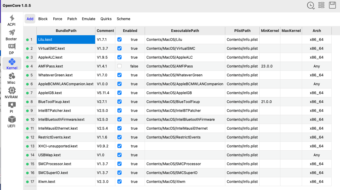Select the Arch cell for USBMap.kext
This screenshot has width=340, height=190.
(x=317, y=155)
